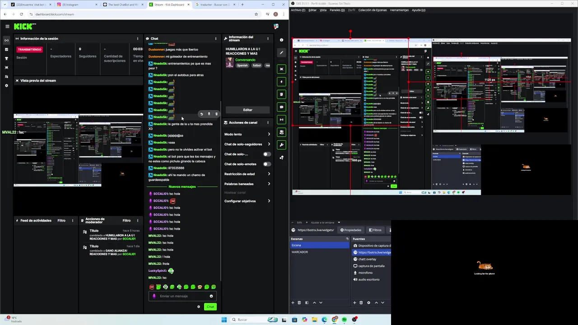Toggle the wrench widget in the right rail
This screenshot has width=578, height=325.
pos(281,145)
